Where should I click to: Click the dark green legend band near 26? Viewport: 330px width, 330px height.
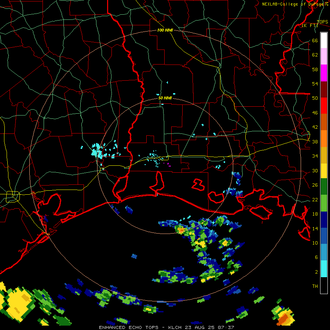pos(324,187)
